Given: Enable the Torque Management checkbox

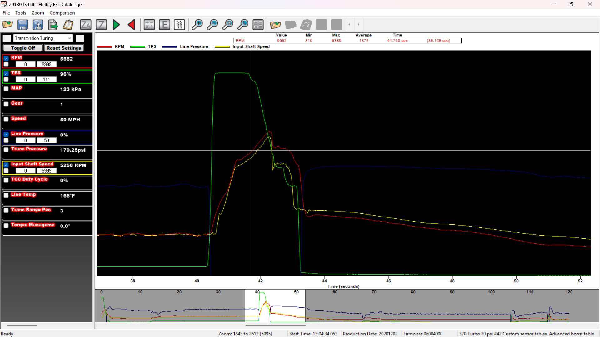Looking at the screenshot, I should [6, 226].
